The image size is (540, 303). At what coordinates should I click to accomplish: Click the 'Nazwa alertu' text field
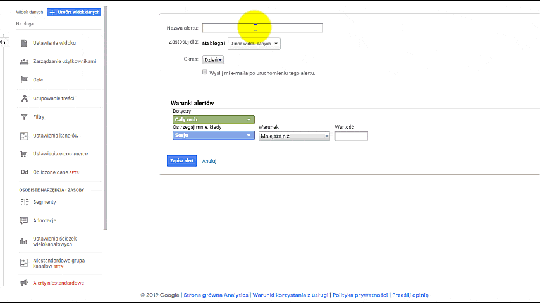pyautogui.click(x=262, y=28)
